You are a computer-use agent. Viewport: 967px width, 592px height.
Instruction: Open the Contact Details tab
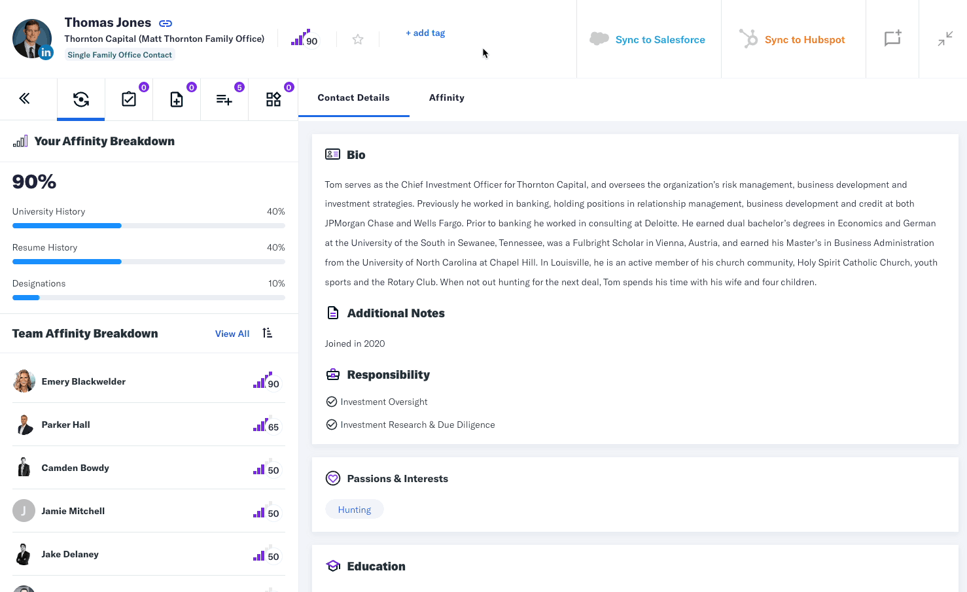(x=353, y=97)
